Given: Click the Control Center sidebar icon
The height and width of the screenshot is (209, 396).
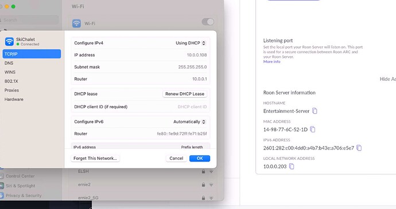Looking at the screenshot, I should [x=2, y=176].
